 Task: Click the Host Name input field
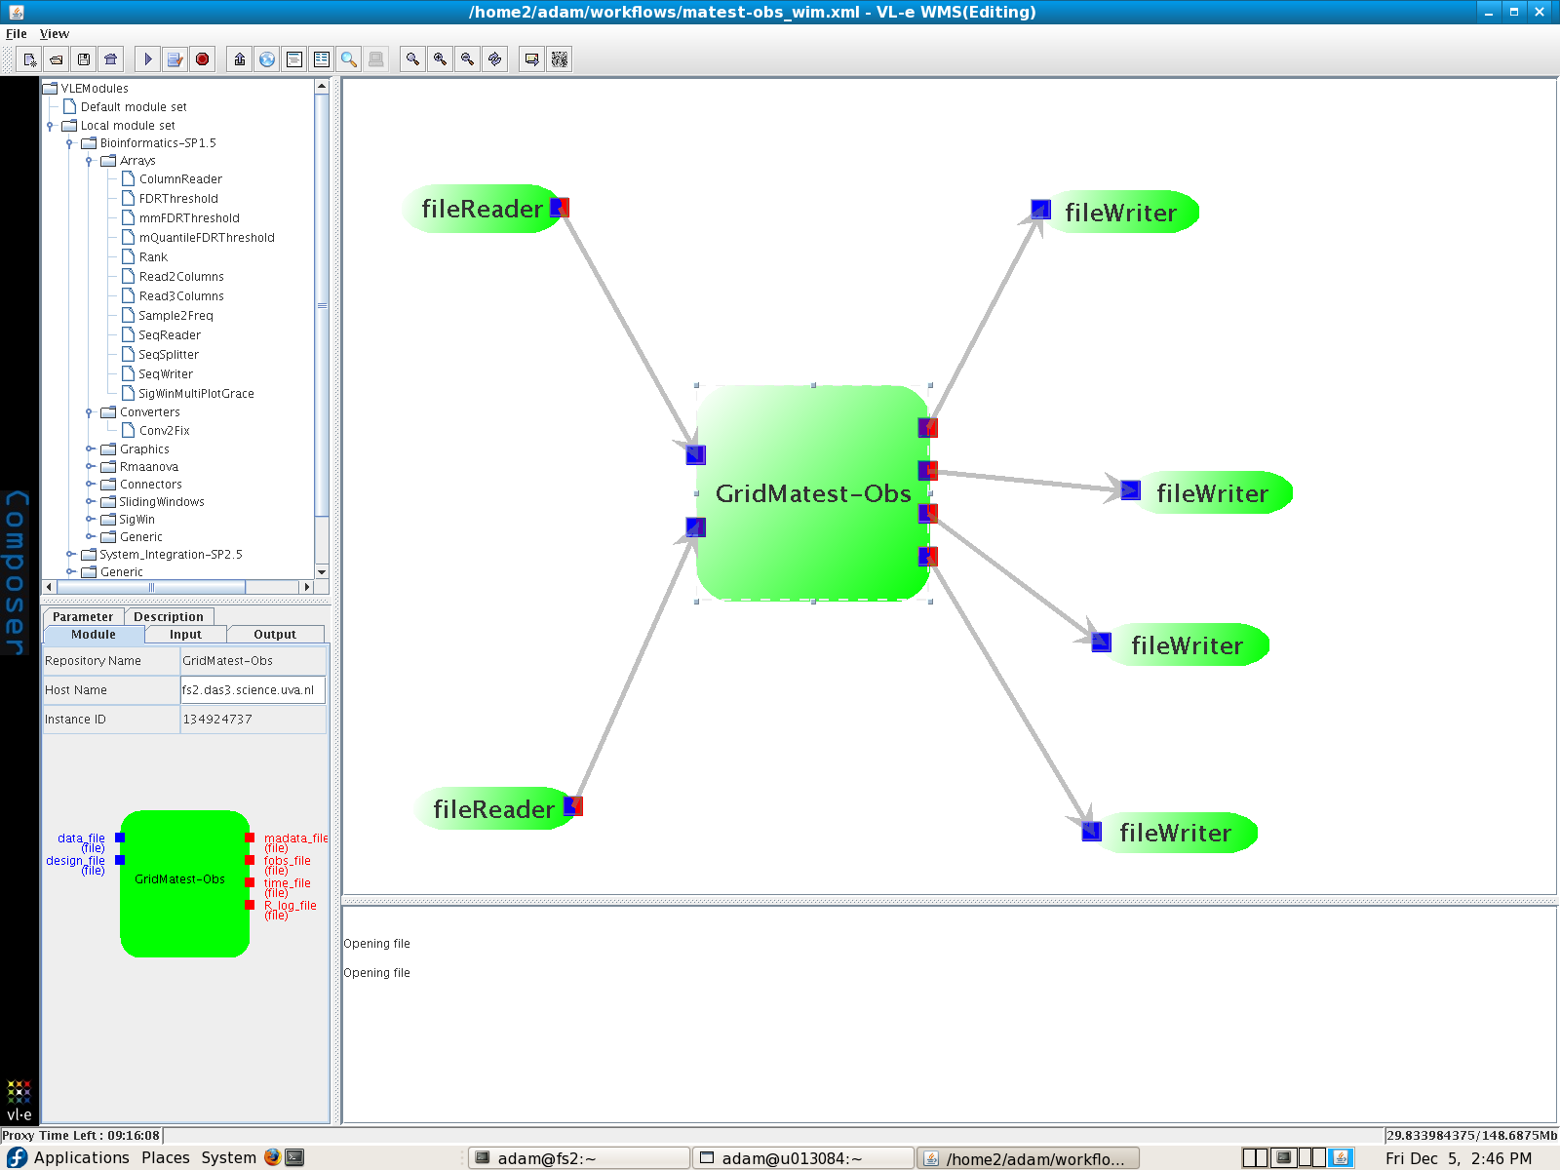pos(252,690)
